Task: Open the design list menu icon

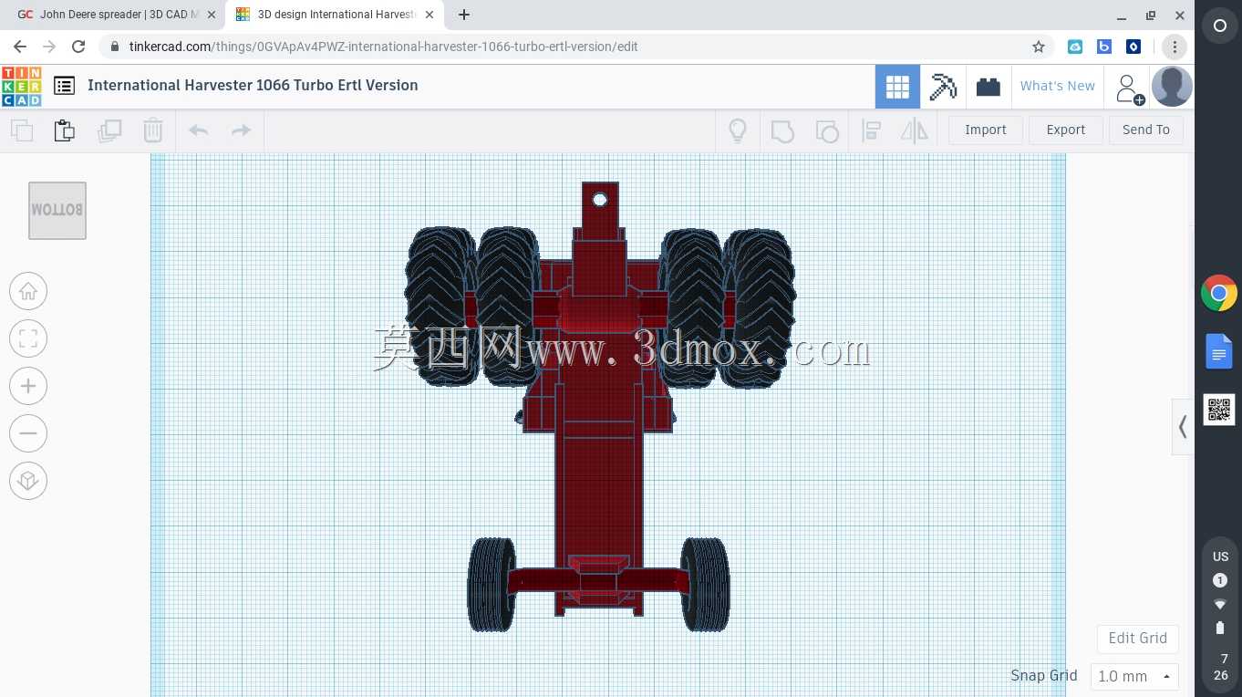Action: click(x=64, y=86)
